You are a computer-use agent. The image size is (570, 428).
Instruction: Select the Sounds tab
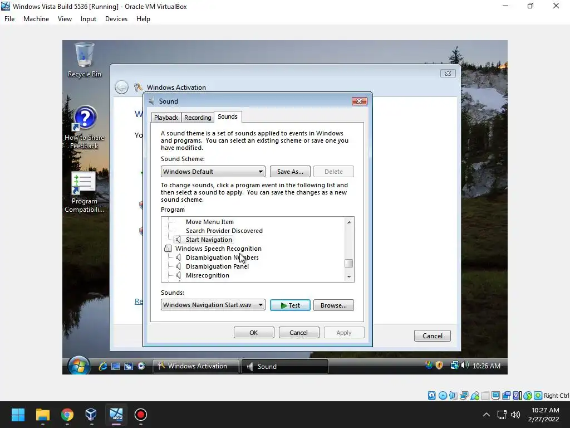click(228, 116)
